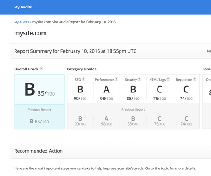
Task: Click the Overall Grade help icon
Action: click(41, 69)
